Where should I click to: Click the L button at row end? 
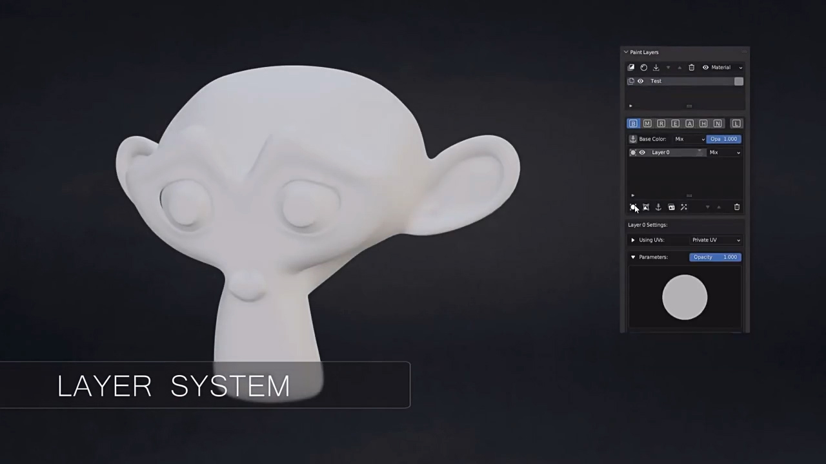pos(736,124)
